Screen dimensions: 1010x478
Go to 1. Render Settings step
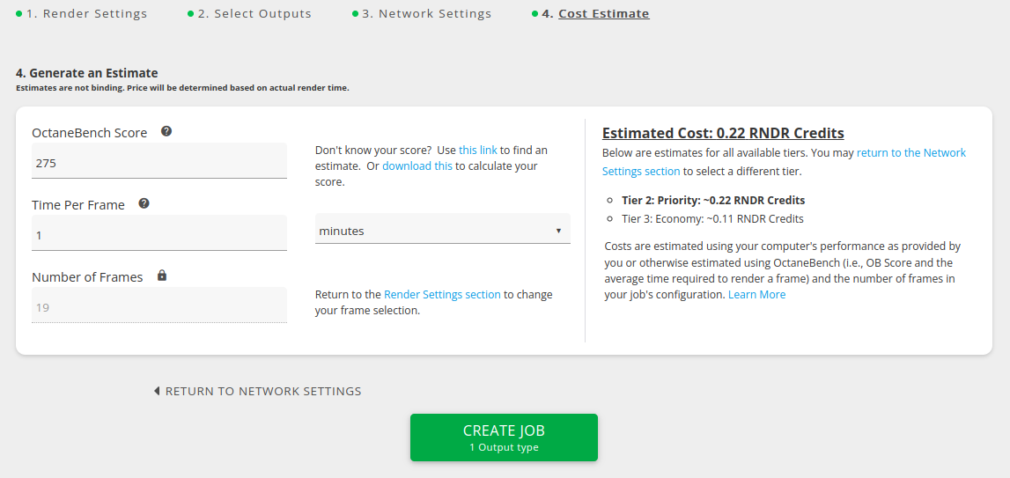pos(87,13)
